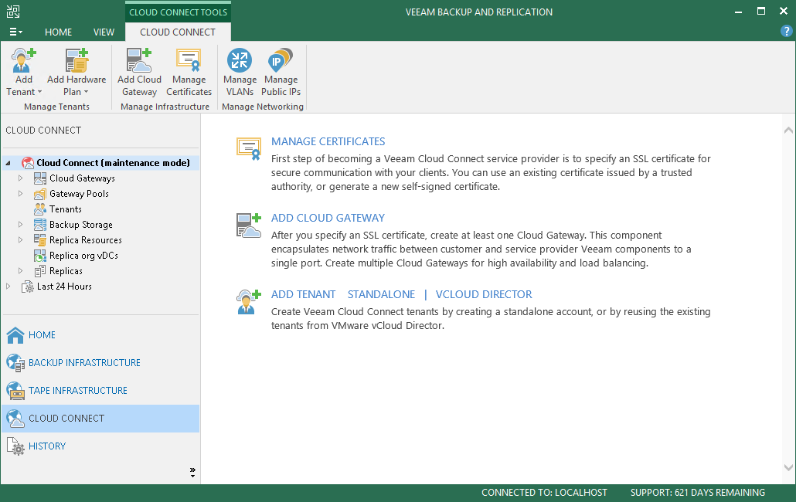This screenshot has height=502, width=796.
Task: Click the main pane scroll up arrow
Action: (788, 131)
